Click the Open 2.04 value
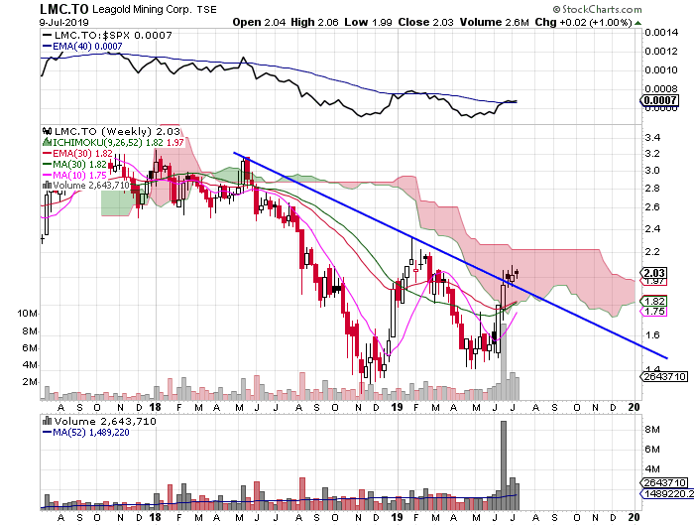 coord(259,22)
